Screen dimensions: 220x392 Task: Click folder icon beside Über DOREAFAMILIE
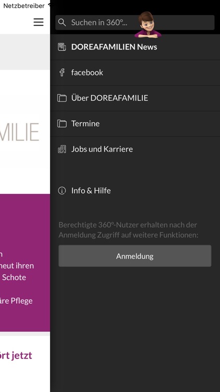point(62,98)
